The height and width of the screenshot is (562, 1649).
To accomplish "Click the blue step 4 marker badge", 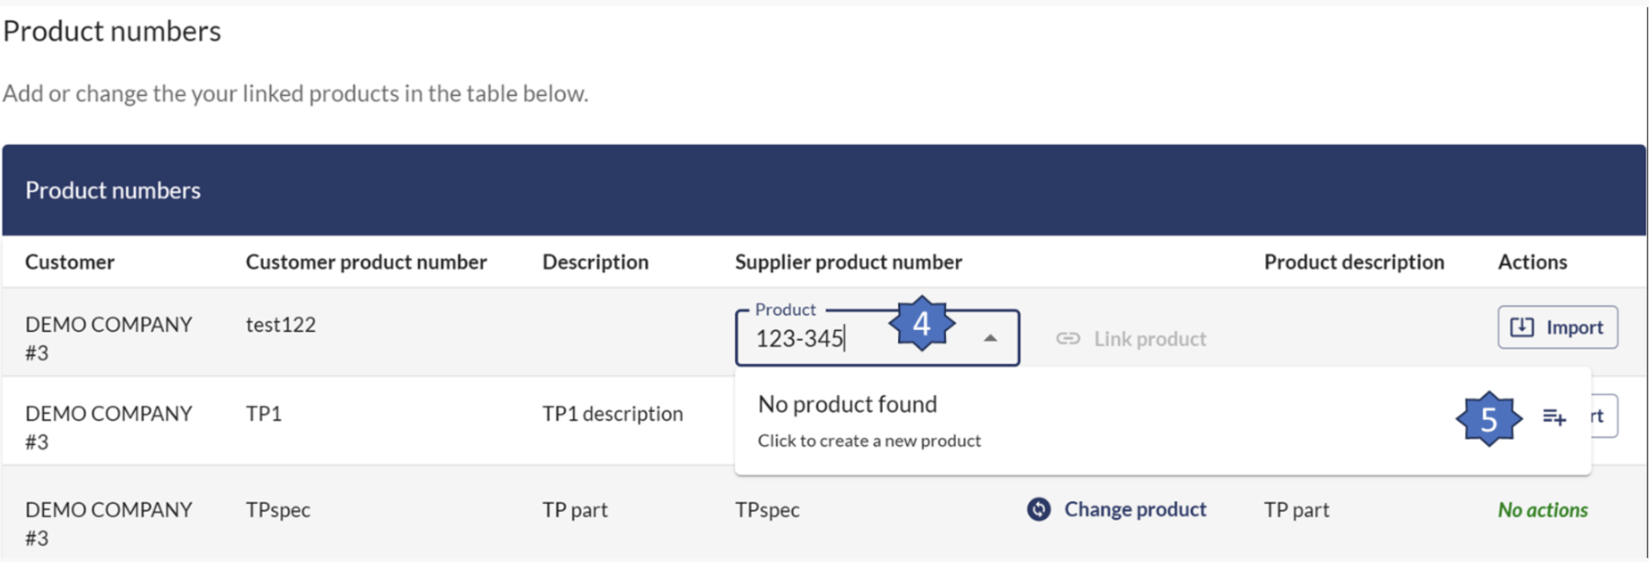I will coord(921,324).
